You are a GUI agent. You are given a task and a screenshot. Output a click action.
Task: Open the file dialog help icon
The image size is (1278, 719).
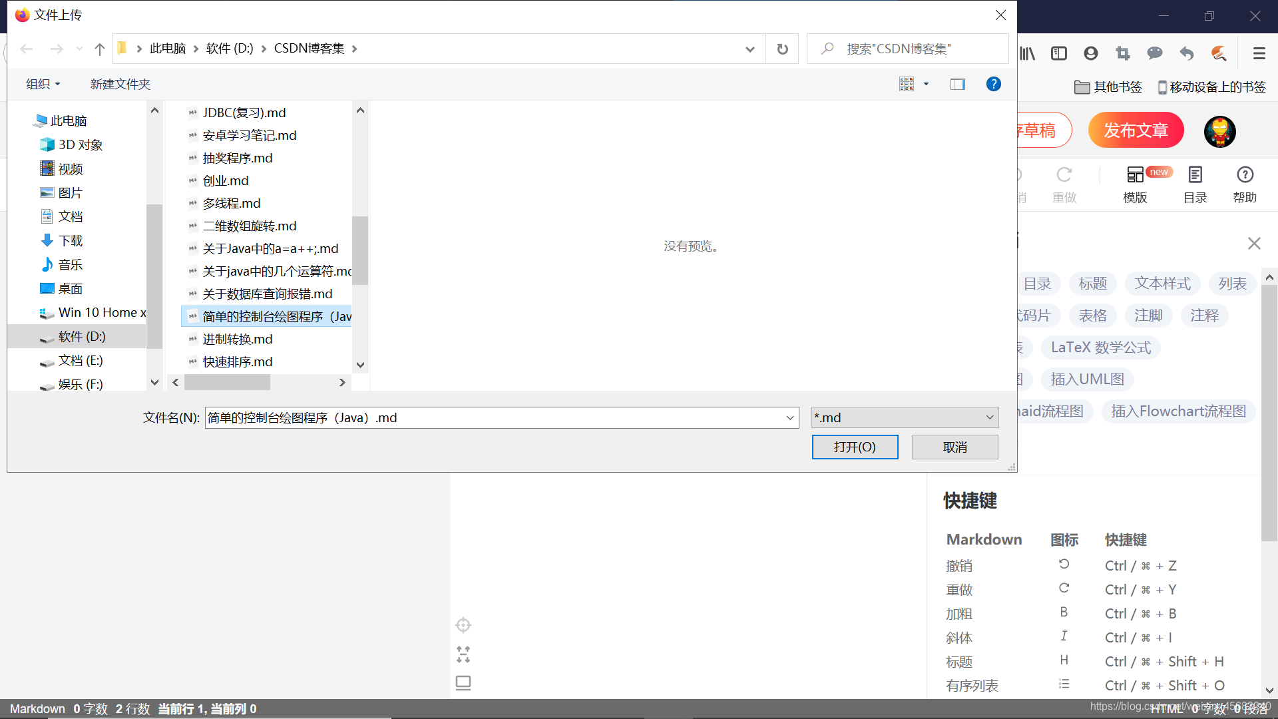coord(993,84)
